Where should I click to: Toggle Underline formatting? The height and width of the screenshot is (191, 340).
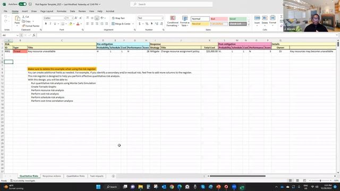point(55,23)
